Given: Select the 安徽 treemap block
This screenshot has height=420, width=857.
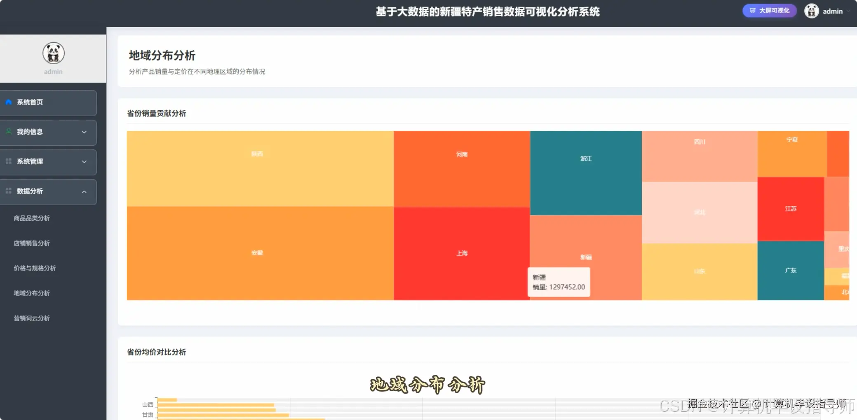Looking at the screenshot, I should [260, 253].
